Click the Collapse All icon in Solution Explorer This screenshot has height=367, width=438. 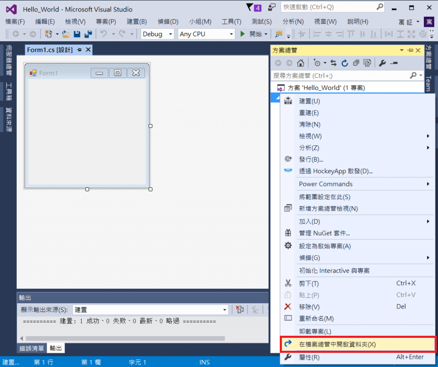(356, 63)
